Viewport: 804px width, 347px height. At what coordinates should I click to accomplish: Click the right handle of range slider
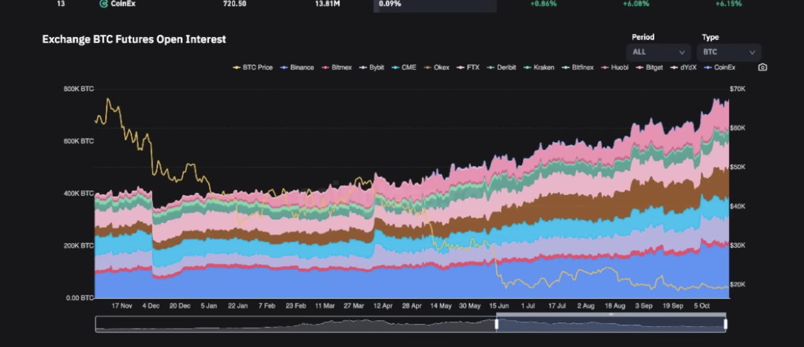pos(726,324)
